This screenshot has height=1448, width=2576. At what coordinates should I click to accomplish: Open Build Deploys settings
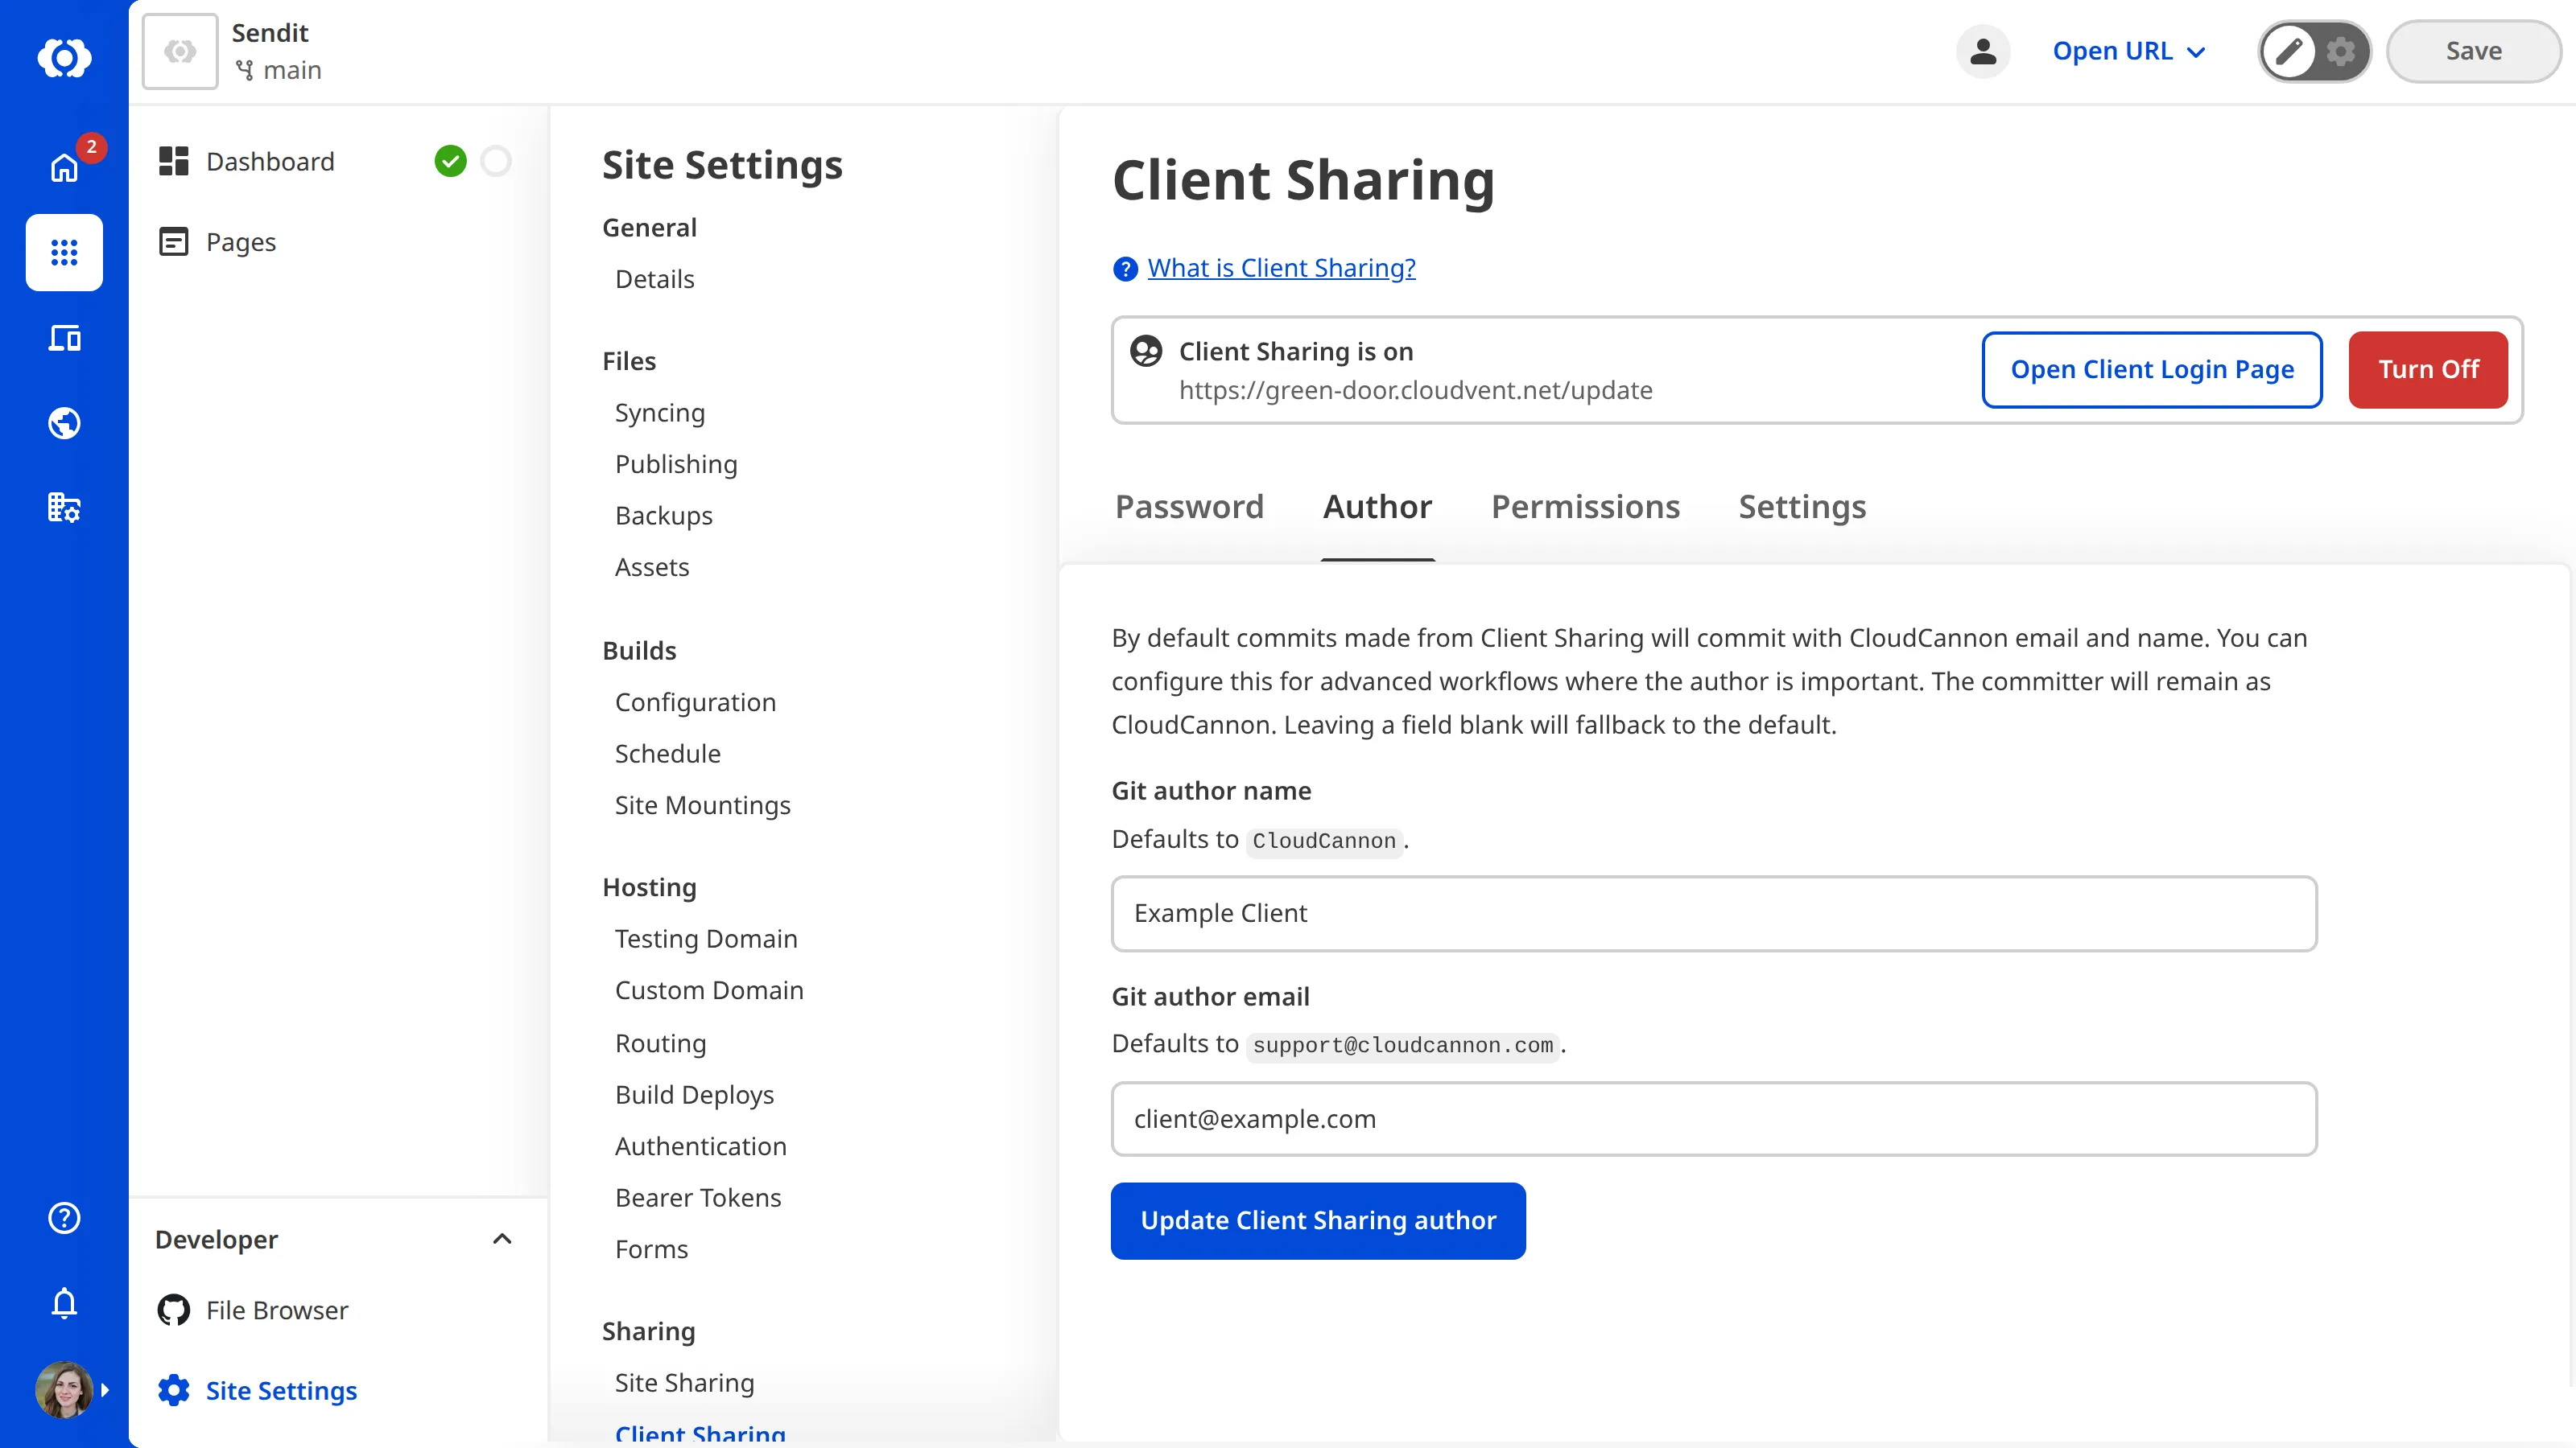[694, 1095]
